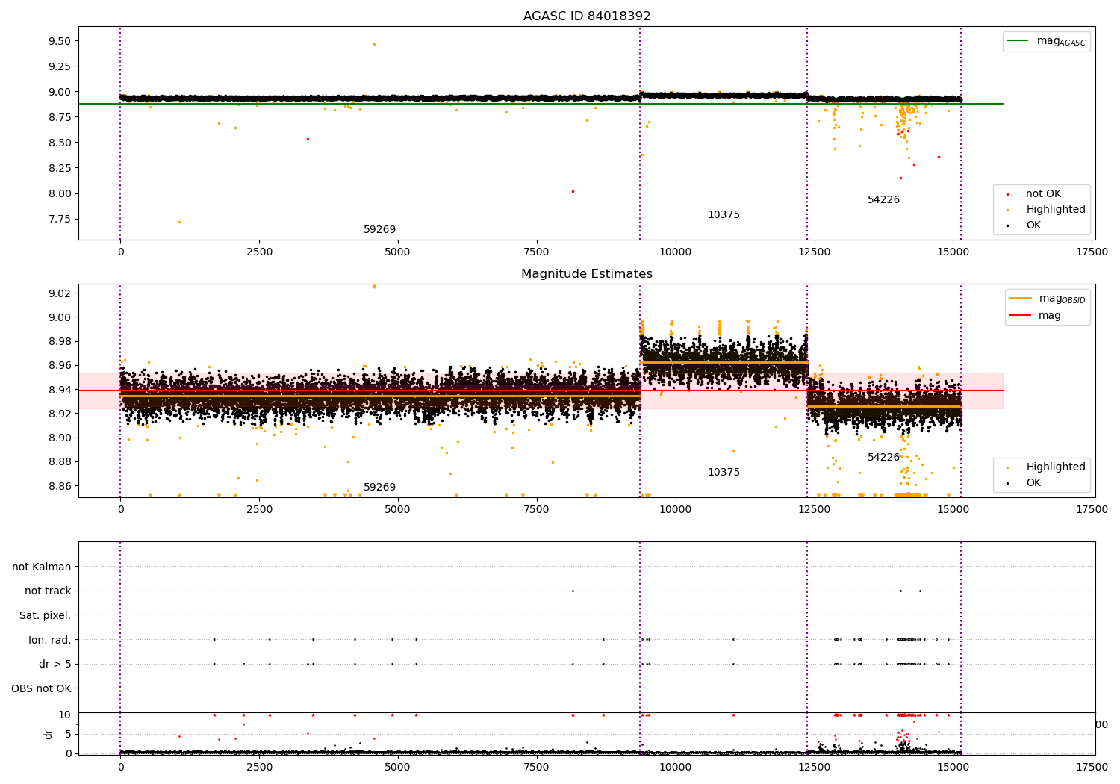Click the 59269 obsid label in the top plot
1120x784 pixels.
coord(379,230)
